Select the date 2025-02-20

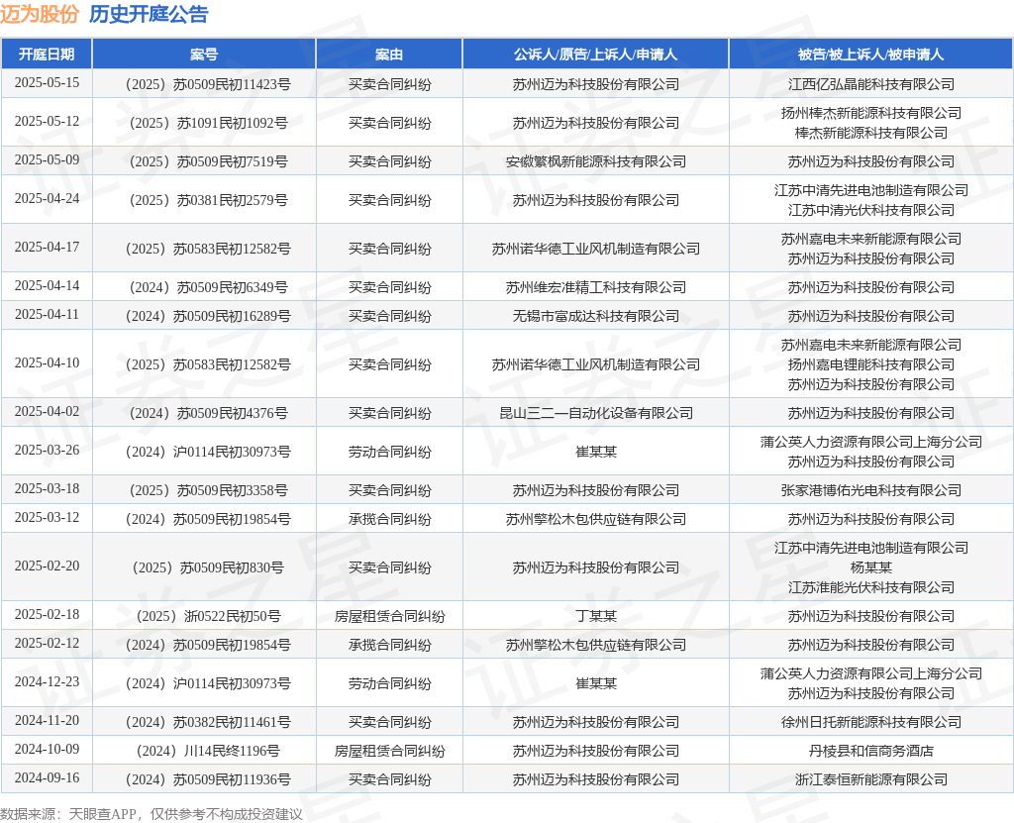(x=47, y=566)
